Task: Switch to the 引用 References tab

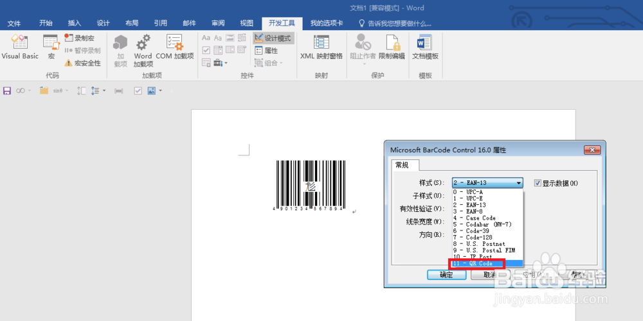Action: [x=160, y=23]
